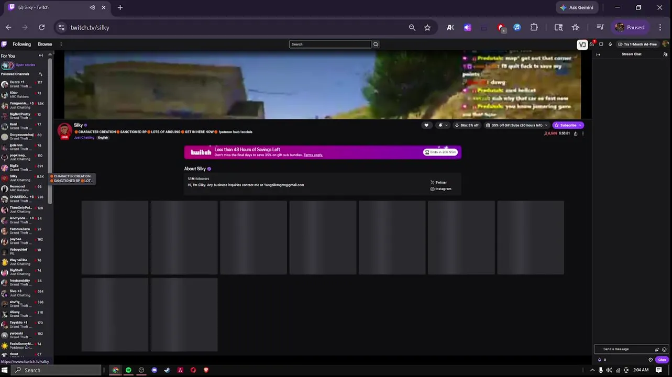The height and width of the screenshot is (377, 672).
Task: Open Discord from the taskbar
Action: point(154,370)
